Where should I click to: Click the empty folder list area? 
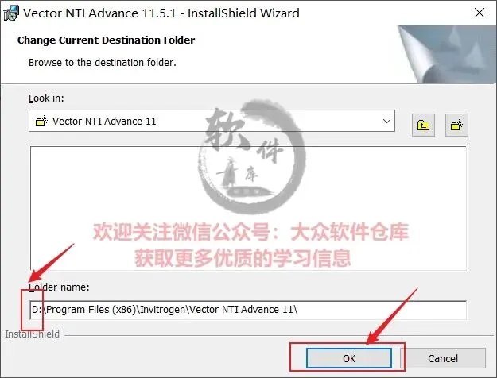[248, 208]
